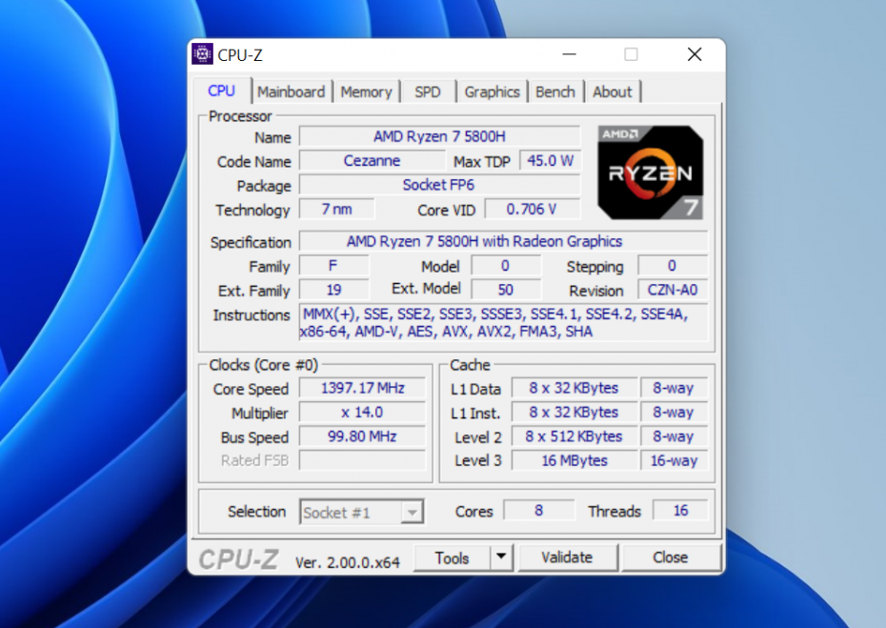Click the Validate button
This screenshot has width=886, height=628.
(x=567, y=557)
